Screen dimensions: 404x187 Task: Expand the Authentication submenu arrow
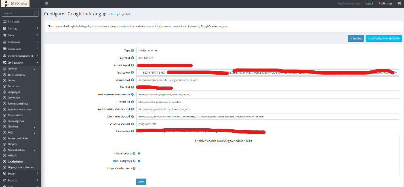34,150
